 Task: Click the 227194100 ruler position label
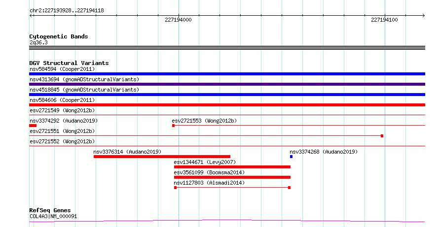coord(384,20)
